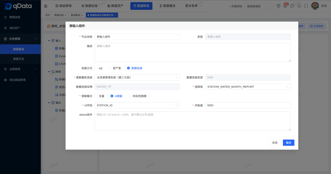Open the 数据研发 top menu
Image resolution: width=331 pixels, height=174 pixels.
[141, 6]
